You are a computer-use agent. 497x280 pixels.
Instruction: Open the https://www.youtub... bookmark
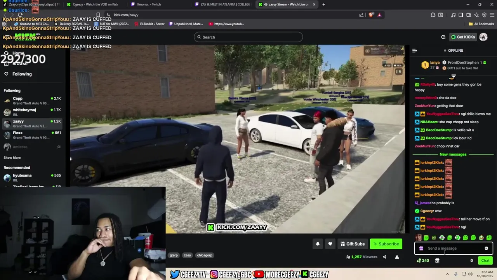pyautogui.click(x=226, y=24)
